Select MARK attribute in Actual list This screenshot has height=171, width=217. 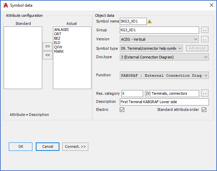coord(59,51)
